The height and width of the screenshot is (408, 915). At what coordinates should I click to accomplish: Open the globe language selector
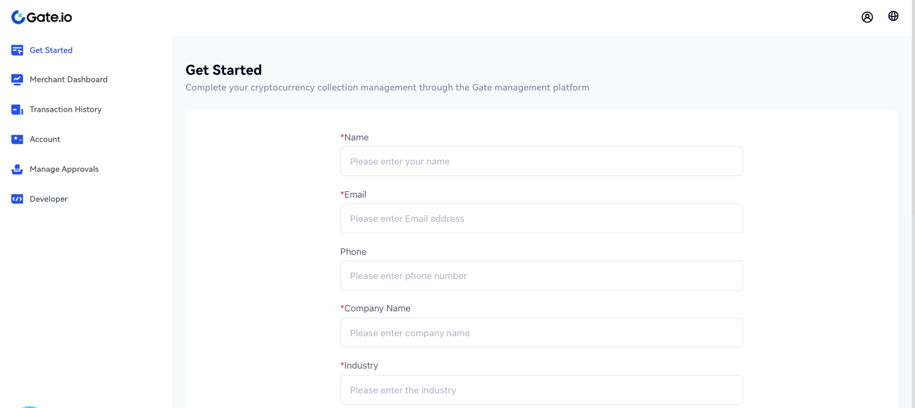click(893, 17)
